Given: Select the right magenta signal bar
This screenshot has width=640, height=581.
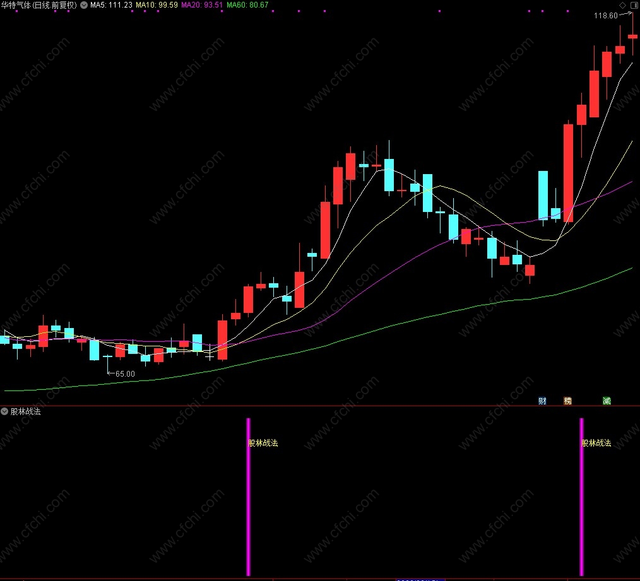Looking at the screenshot, I should pos(582,496).
